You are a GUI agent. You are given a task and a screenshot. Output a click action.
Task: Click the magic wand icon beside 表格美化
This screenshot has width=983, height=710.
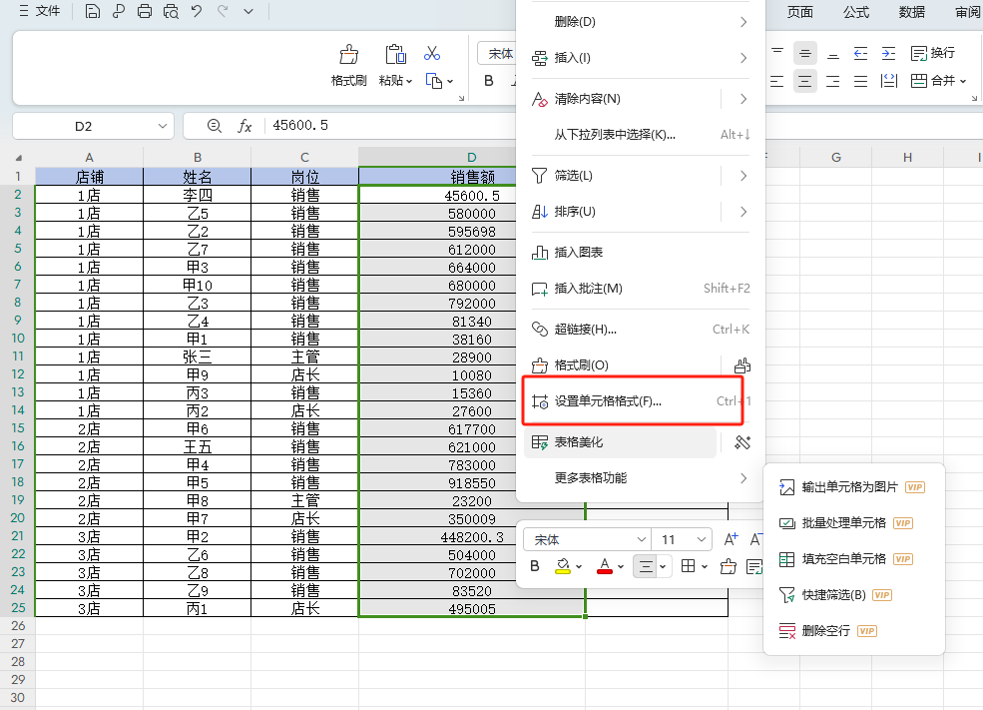point(742,442)
